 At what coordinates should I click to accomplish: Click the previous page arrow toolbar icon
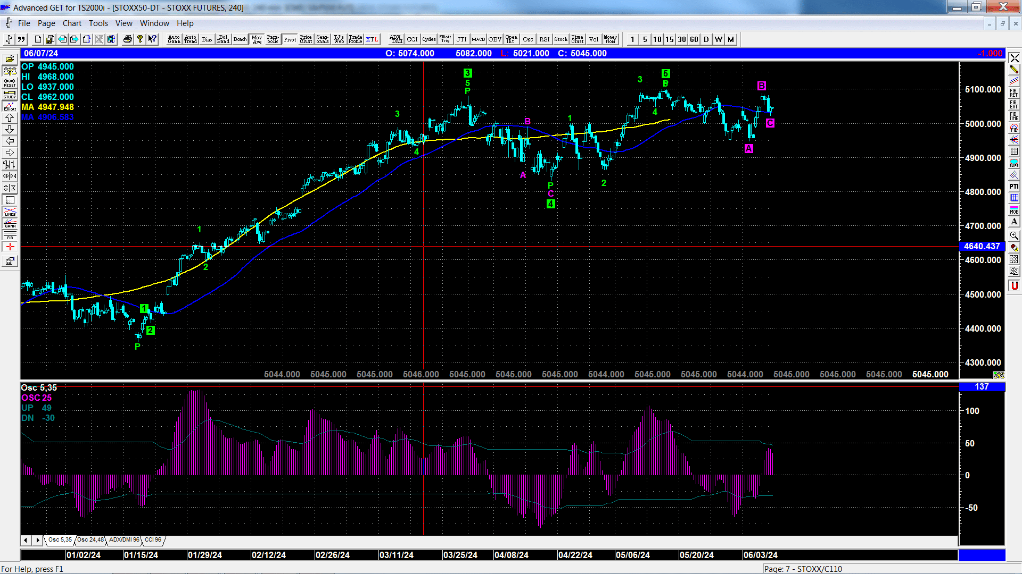62,39
